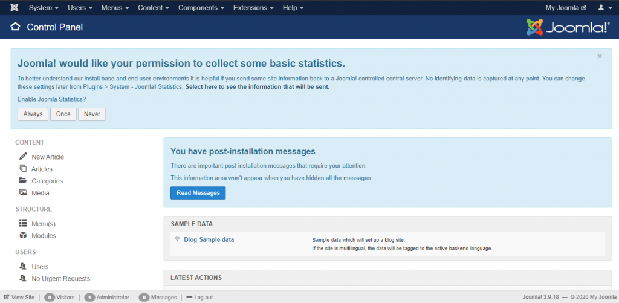The height and width of the screenshot is (303, 619).
Task: Click the 'You have post-installation messages' heading
Action: tap(243, 151)
